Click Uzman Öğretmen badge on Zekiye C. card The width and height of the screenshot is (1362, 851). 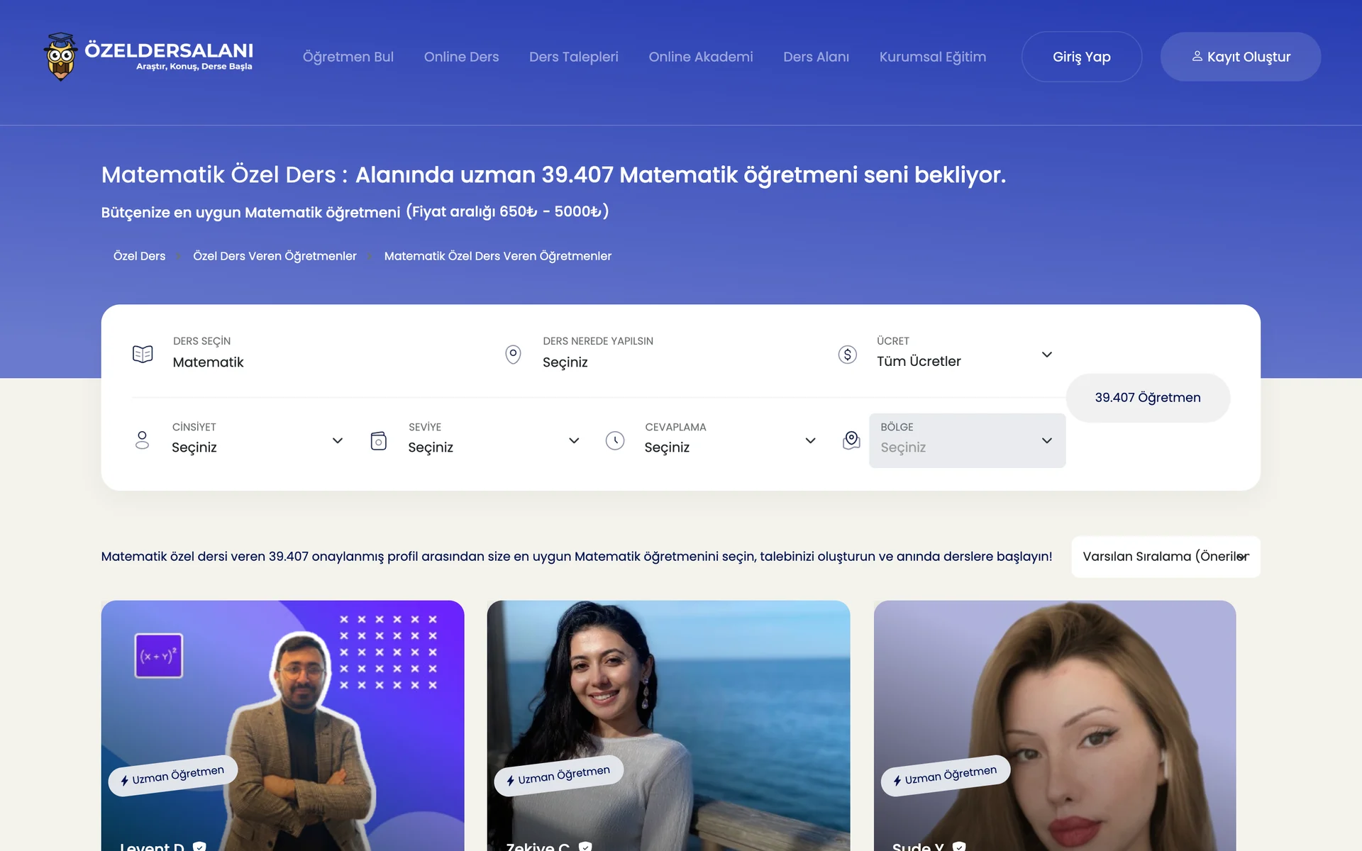click(558, 776)
